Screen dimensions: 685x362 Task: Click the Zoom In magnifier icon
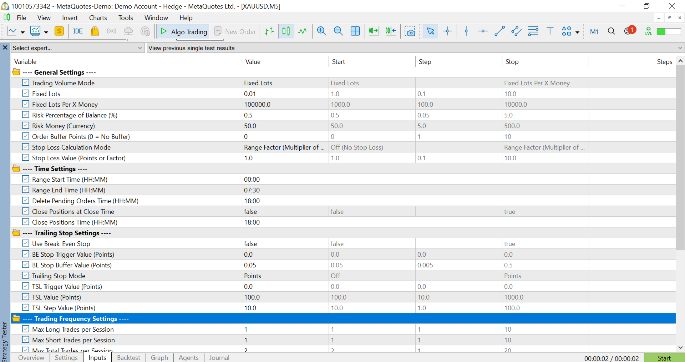pos(321,31)
